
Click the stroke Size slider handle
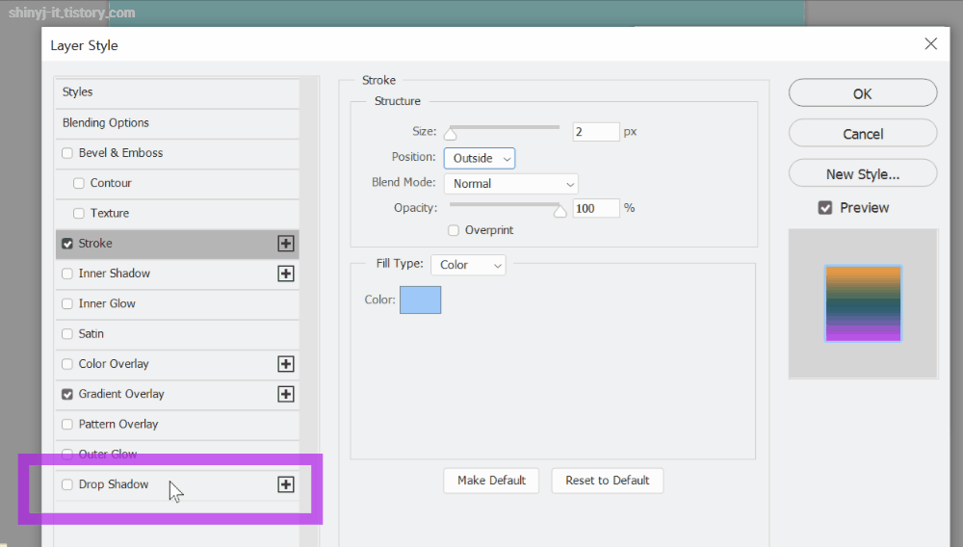tap(450, 134)
